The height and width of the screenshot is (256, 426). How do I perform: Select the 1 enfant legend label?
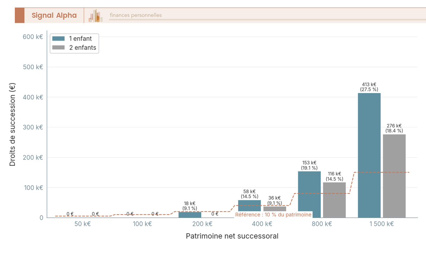click(x=80, y=39)
